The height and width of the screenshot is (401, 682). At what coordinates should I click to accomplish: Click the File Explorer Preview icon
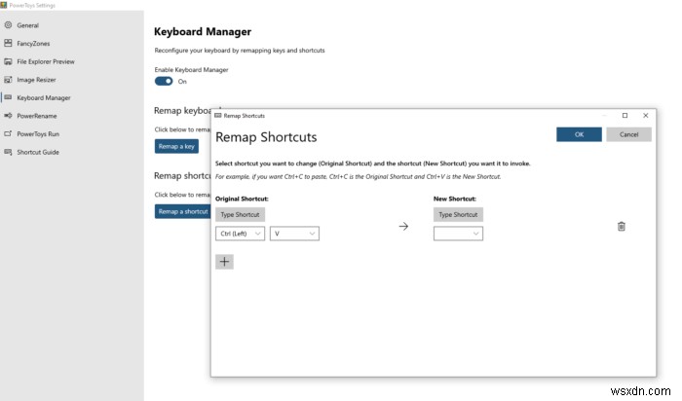pos(8,61)
